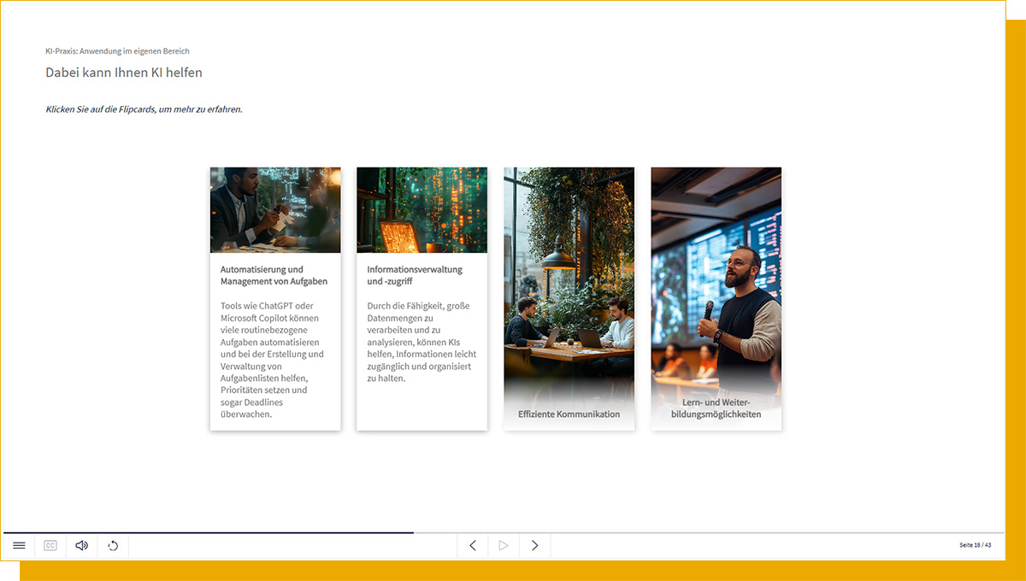
Task: Click the hamburger lines icon bottom left
Action: pyautogui.click(x=19, y=545)
